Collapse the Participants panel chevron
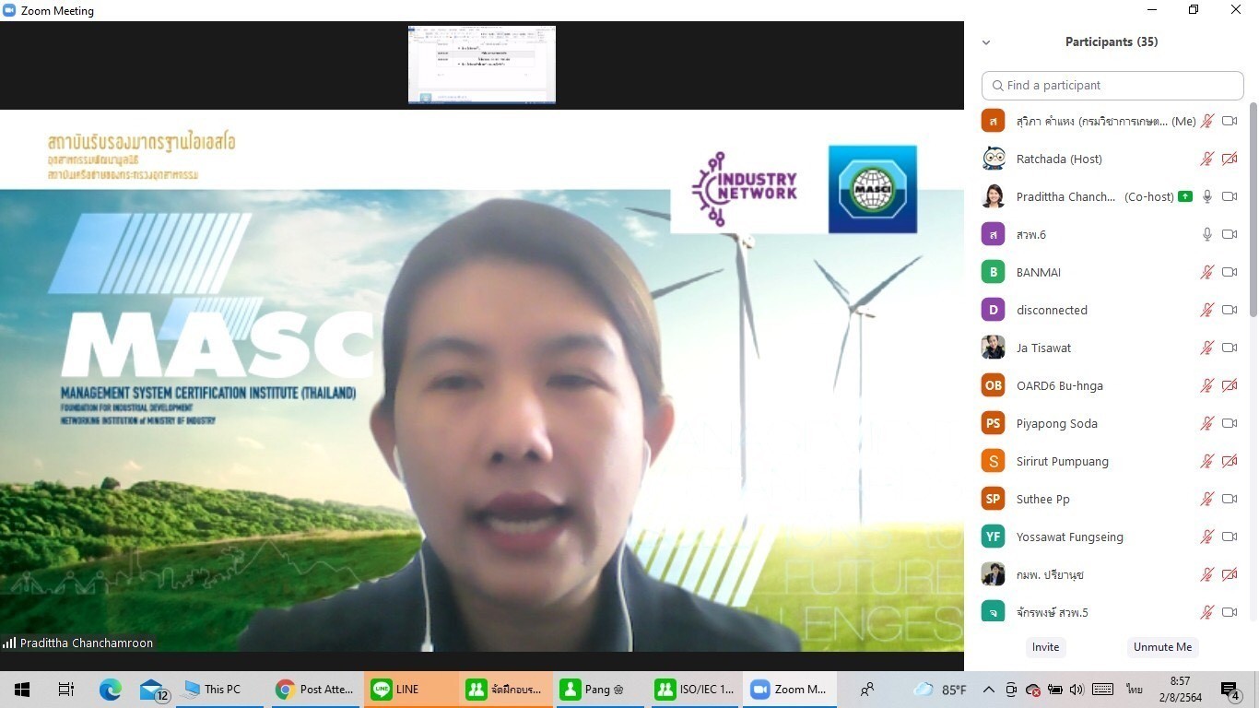This screenshot has height=708, width=1259. tap(986, 42)
